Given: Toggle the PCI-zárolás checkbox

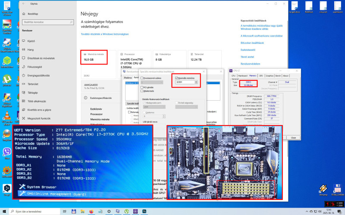Looking at the screenshot, I should coord(142,87).
